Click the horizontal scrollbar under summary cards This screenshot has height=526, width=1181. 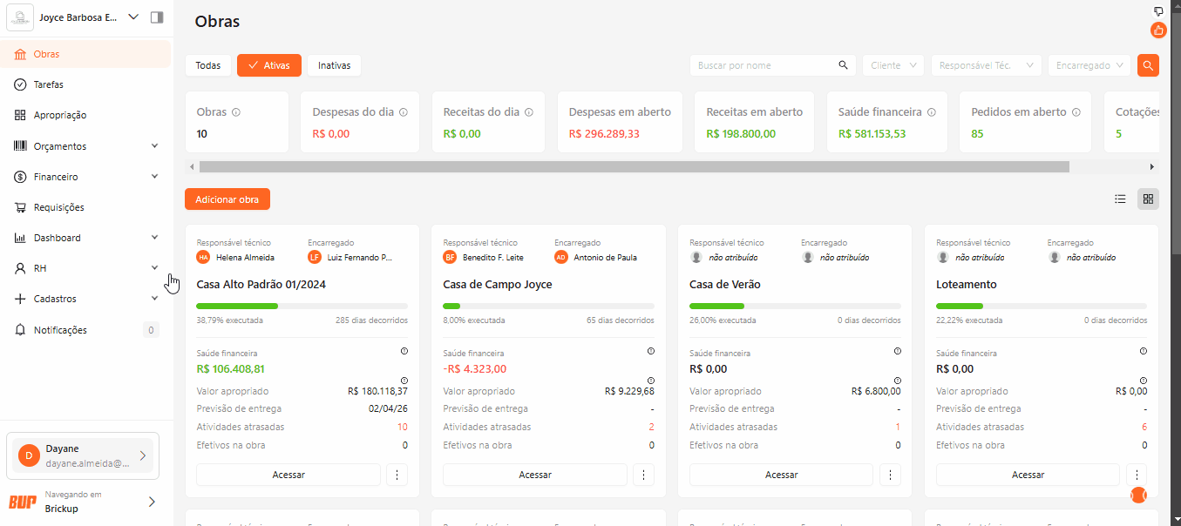[634, 166]
